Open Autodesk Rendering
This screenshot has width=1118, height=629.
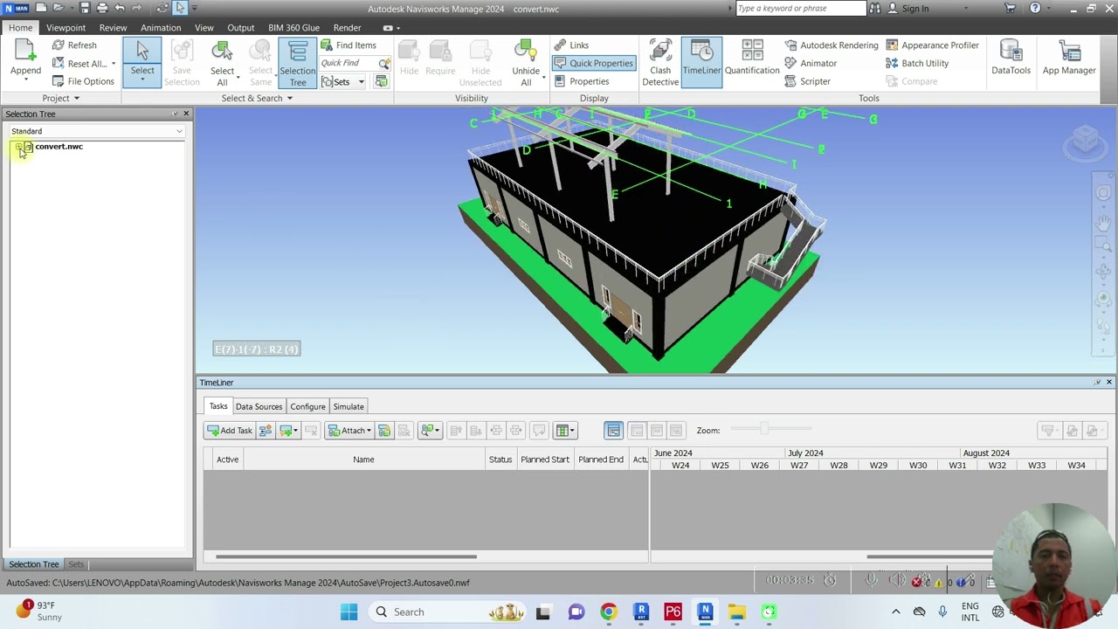click(832, 45)
